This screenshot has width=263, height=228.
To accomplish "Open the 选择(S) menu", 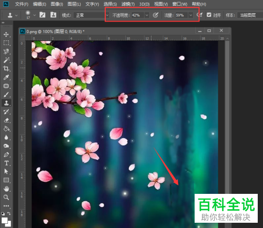I will (x=110, y=4).
